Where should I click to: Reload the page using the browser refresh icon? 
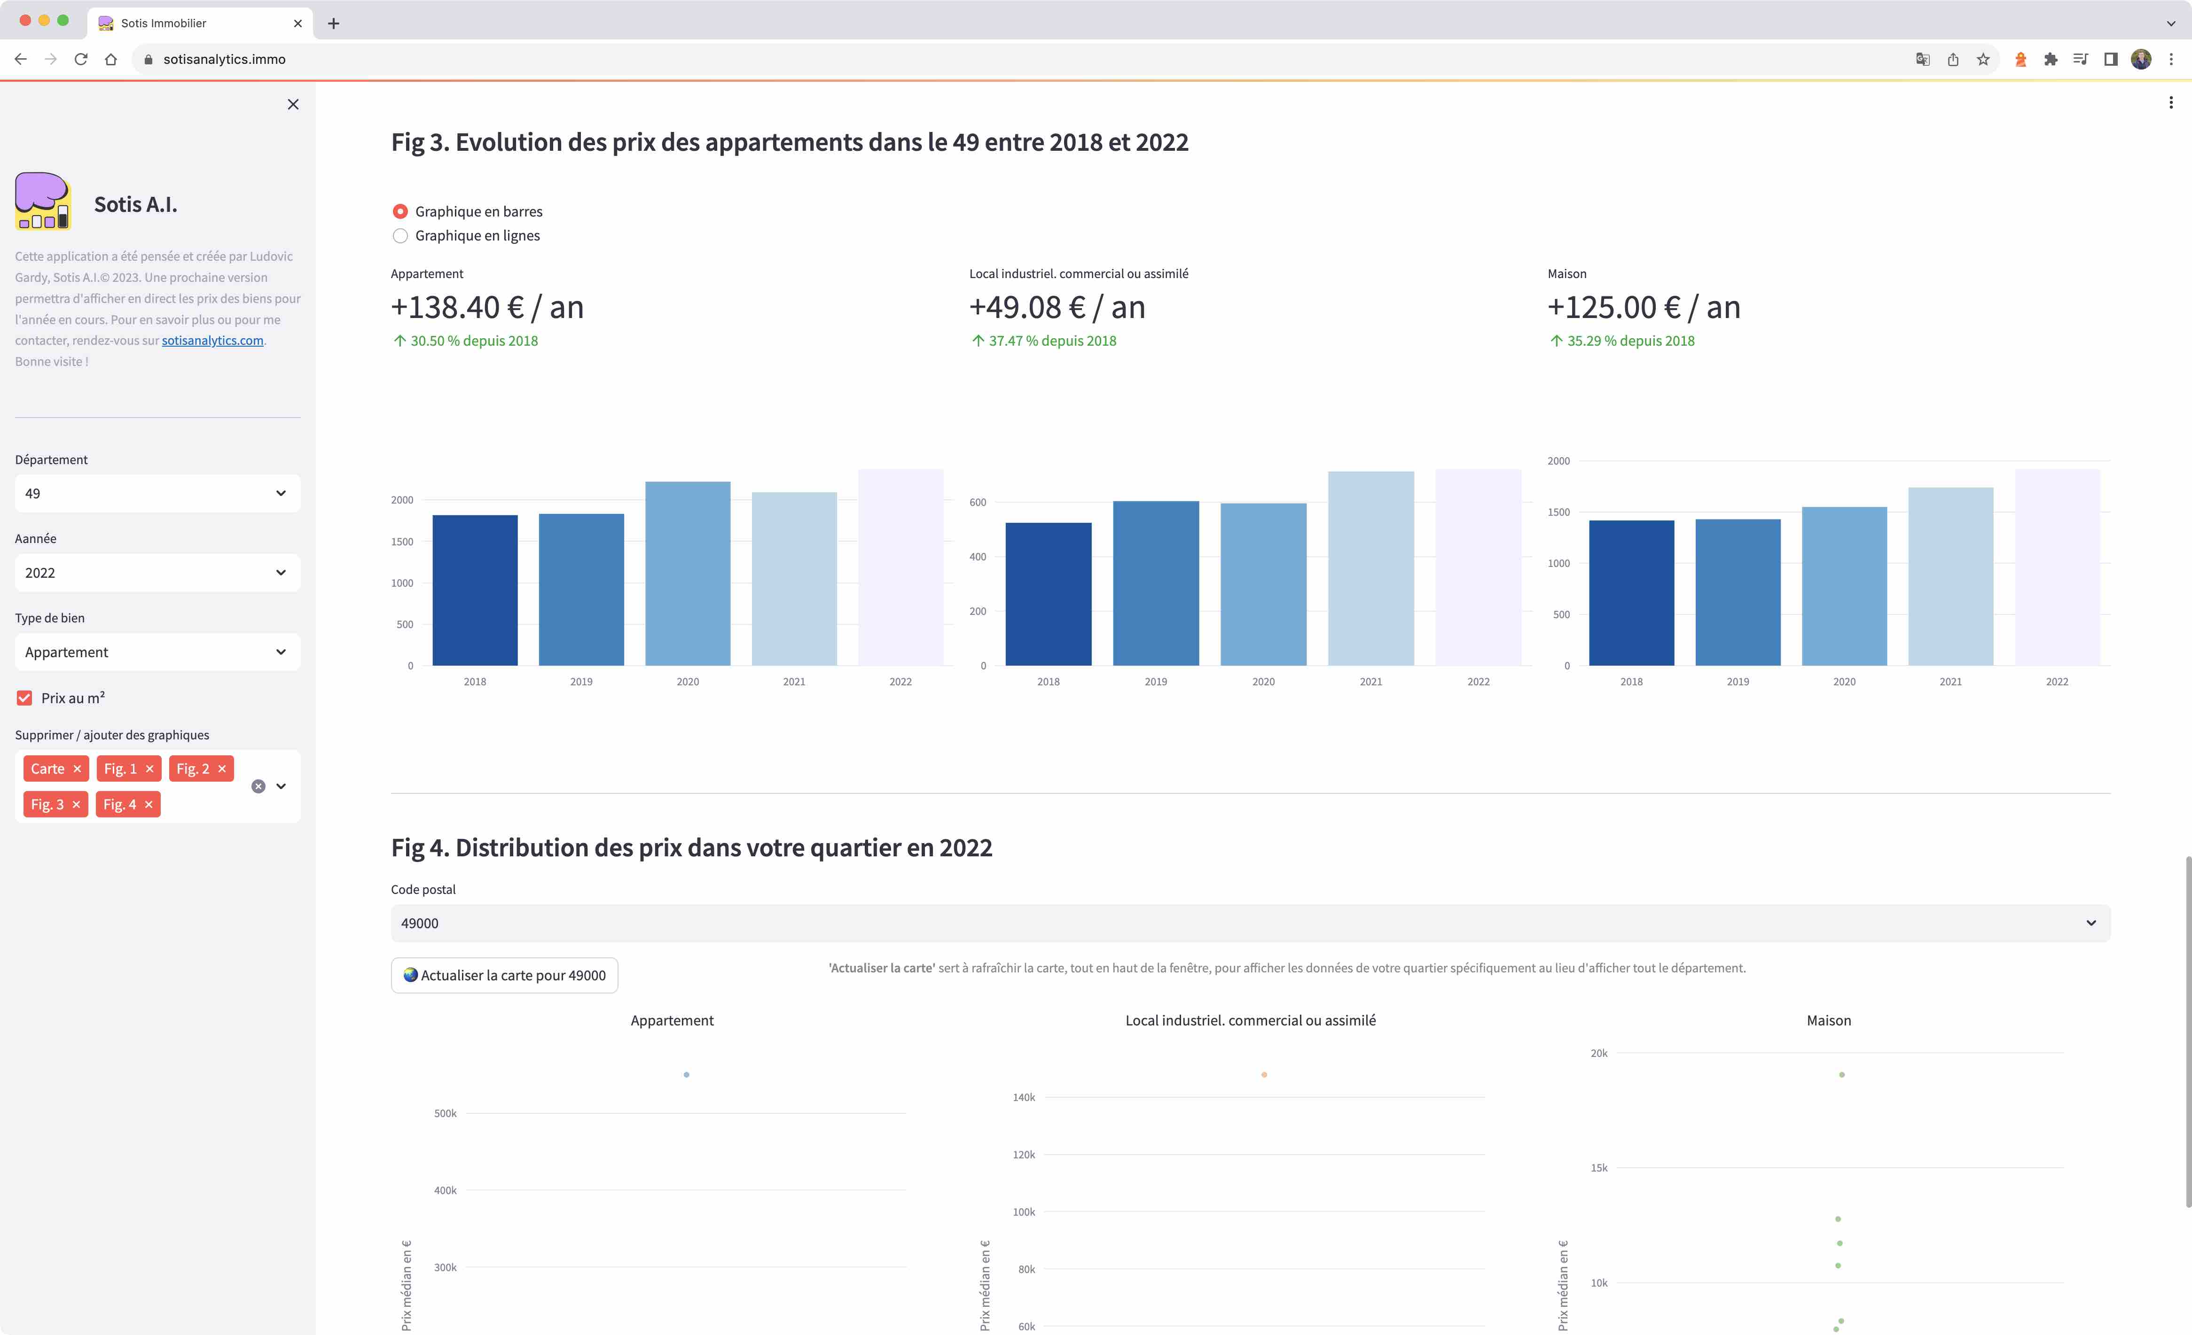81,59
